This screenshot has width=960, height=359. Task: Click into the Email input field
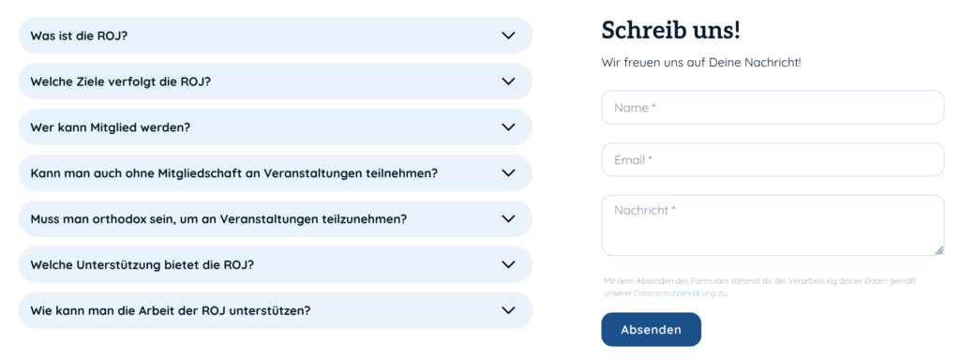[772, 159]
